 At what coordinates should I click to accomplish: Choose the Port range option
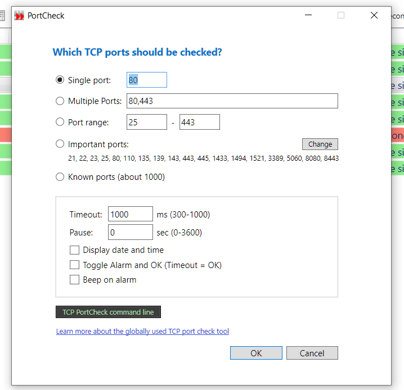click(60, 122)
